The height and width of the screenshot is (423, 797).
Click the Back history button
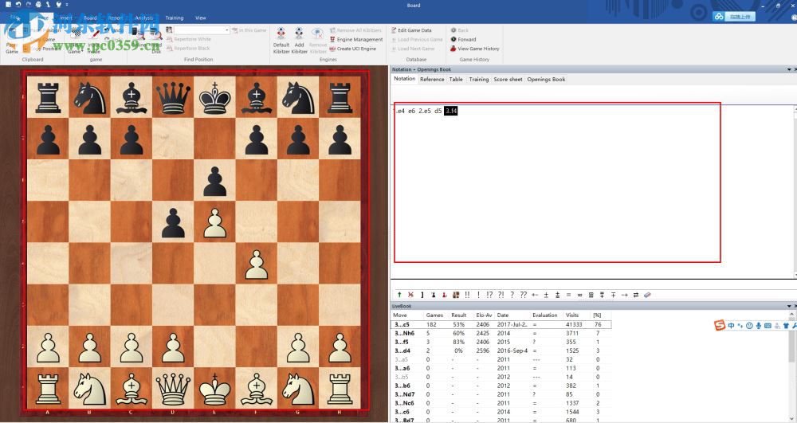(x=460, y=30)
